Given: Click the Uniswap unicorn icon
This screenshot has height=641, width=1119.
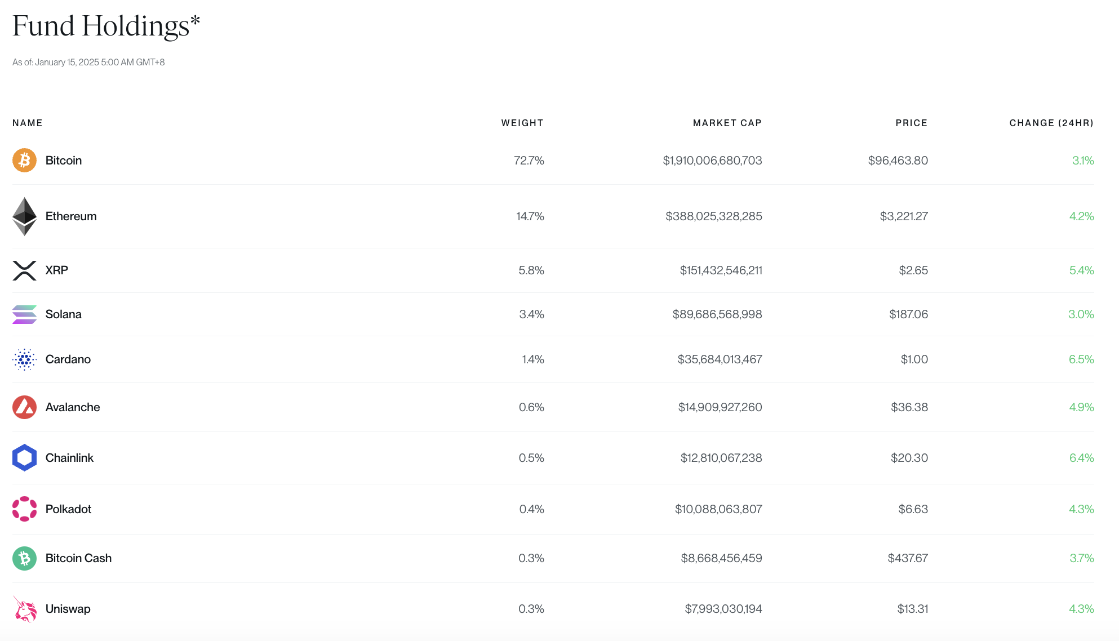Looking at the screenshot, I should pyautogui.click(x=25, y=608).
